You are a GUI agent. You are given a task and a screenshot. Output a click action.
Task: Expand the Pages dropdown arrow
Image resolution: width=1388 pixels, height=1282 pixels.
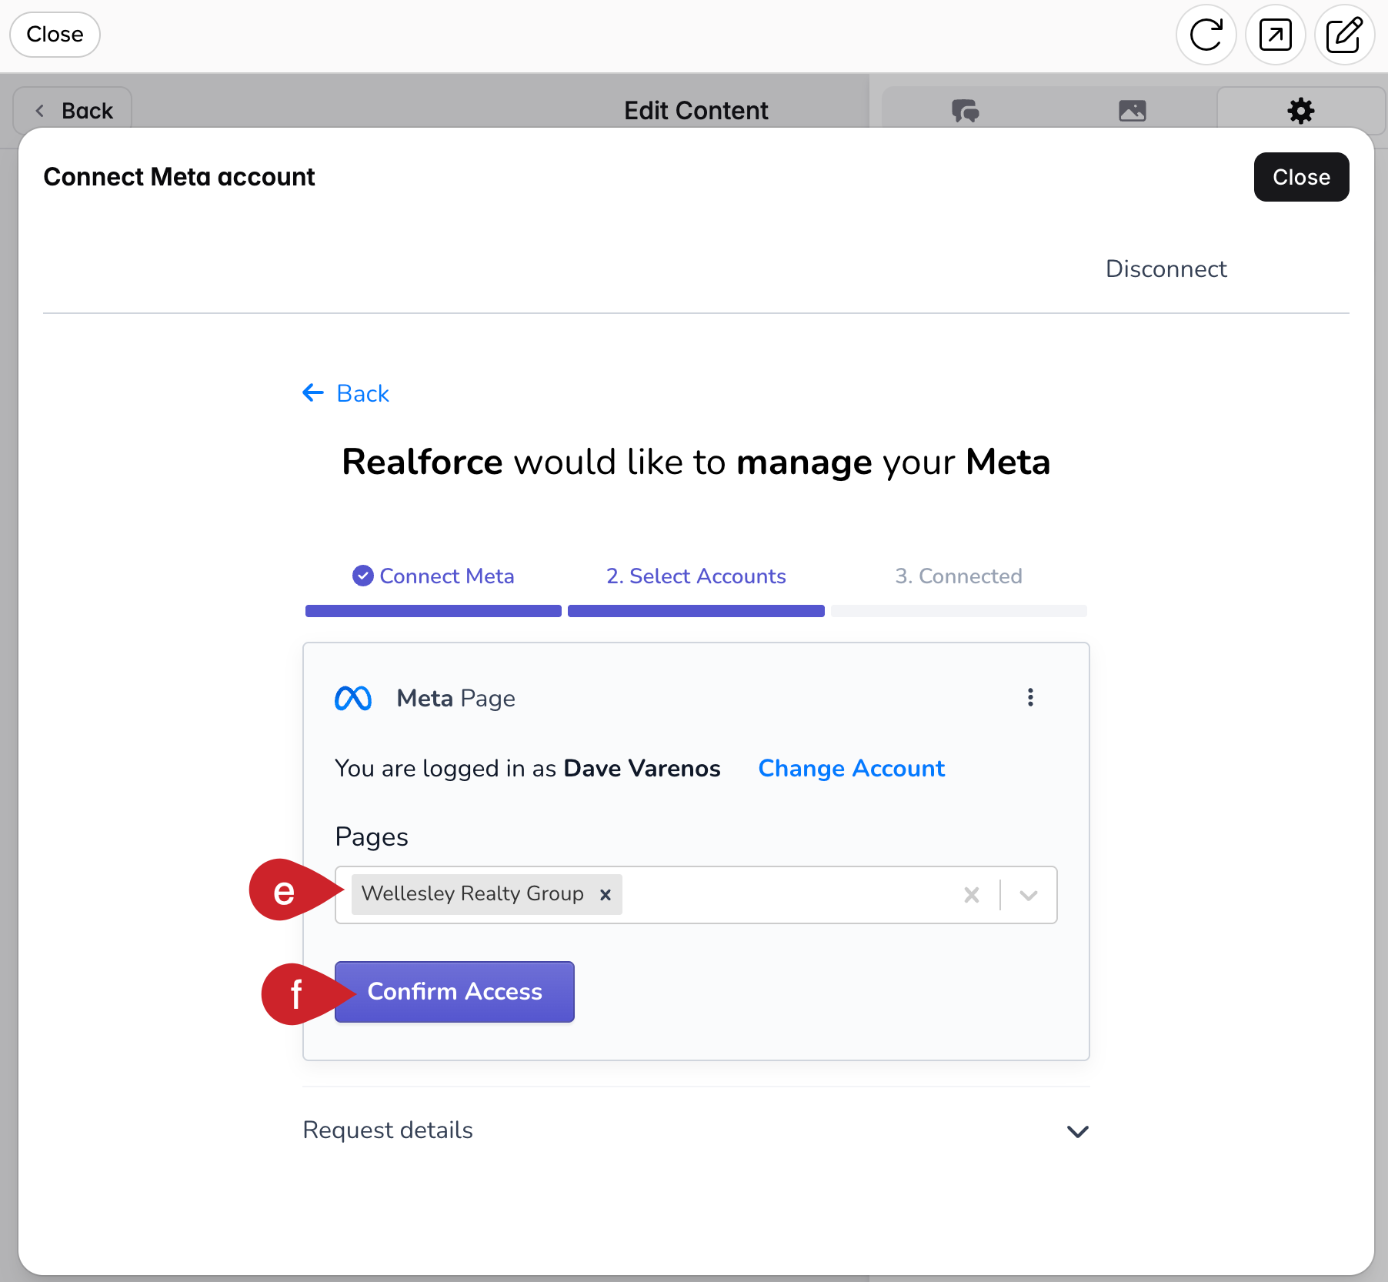coord(1029,895)
